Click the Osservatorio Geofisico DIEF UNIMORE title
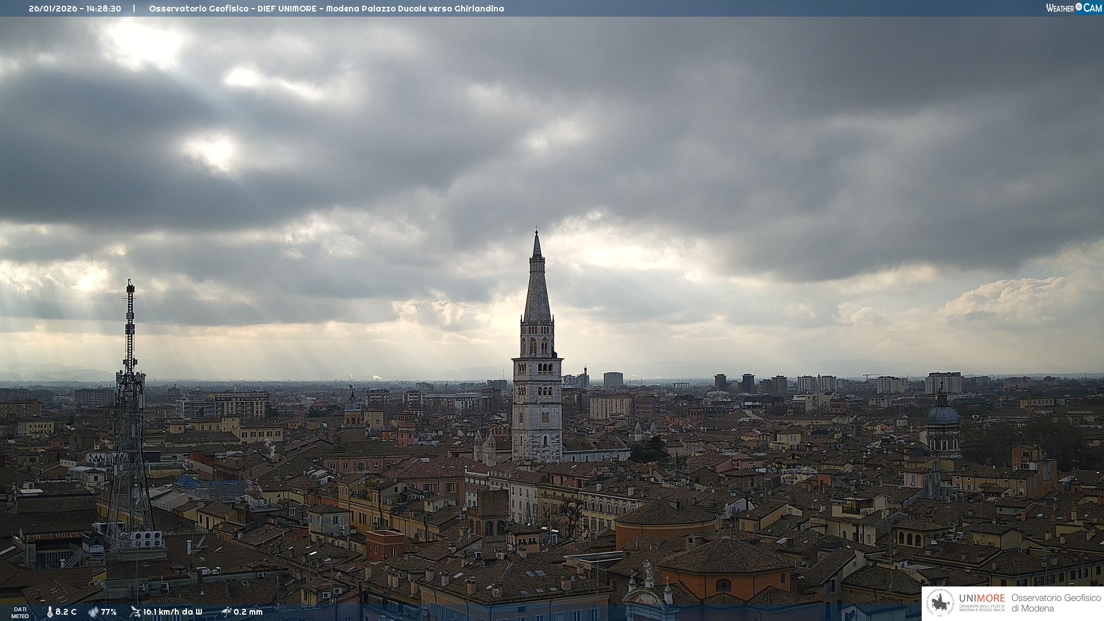 point(326,9)
